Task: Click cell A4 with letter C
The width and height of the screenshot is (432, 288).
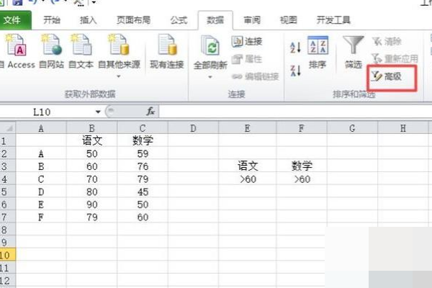Action: pyautogui.click(x=41, y=179)
